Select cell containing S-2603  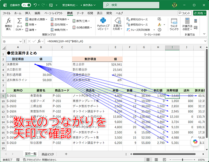pos(18,106)
